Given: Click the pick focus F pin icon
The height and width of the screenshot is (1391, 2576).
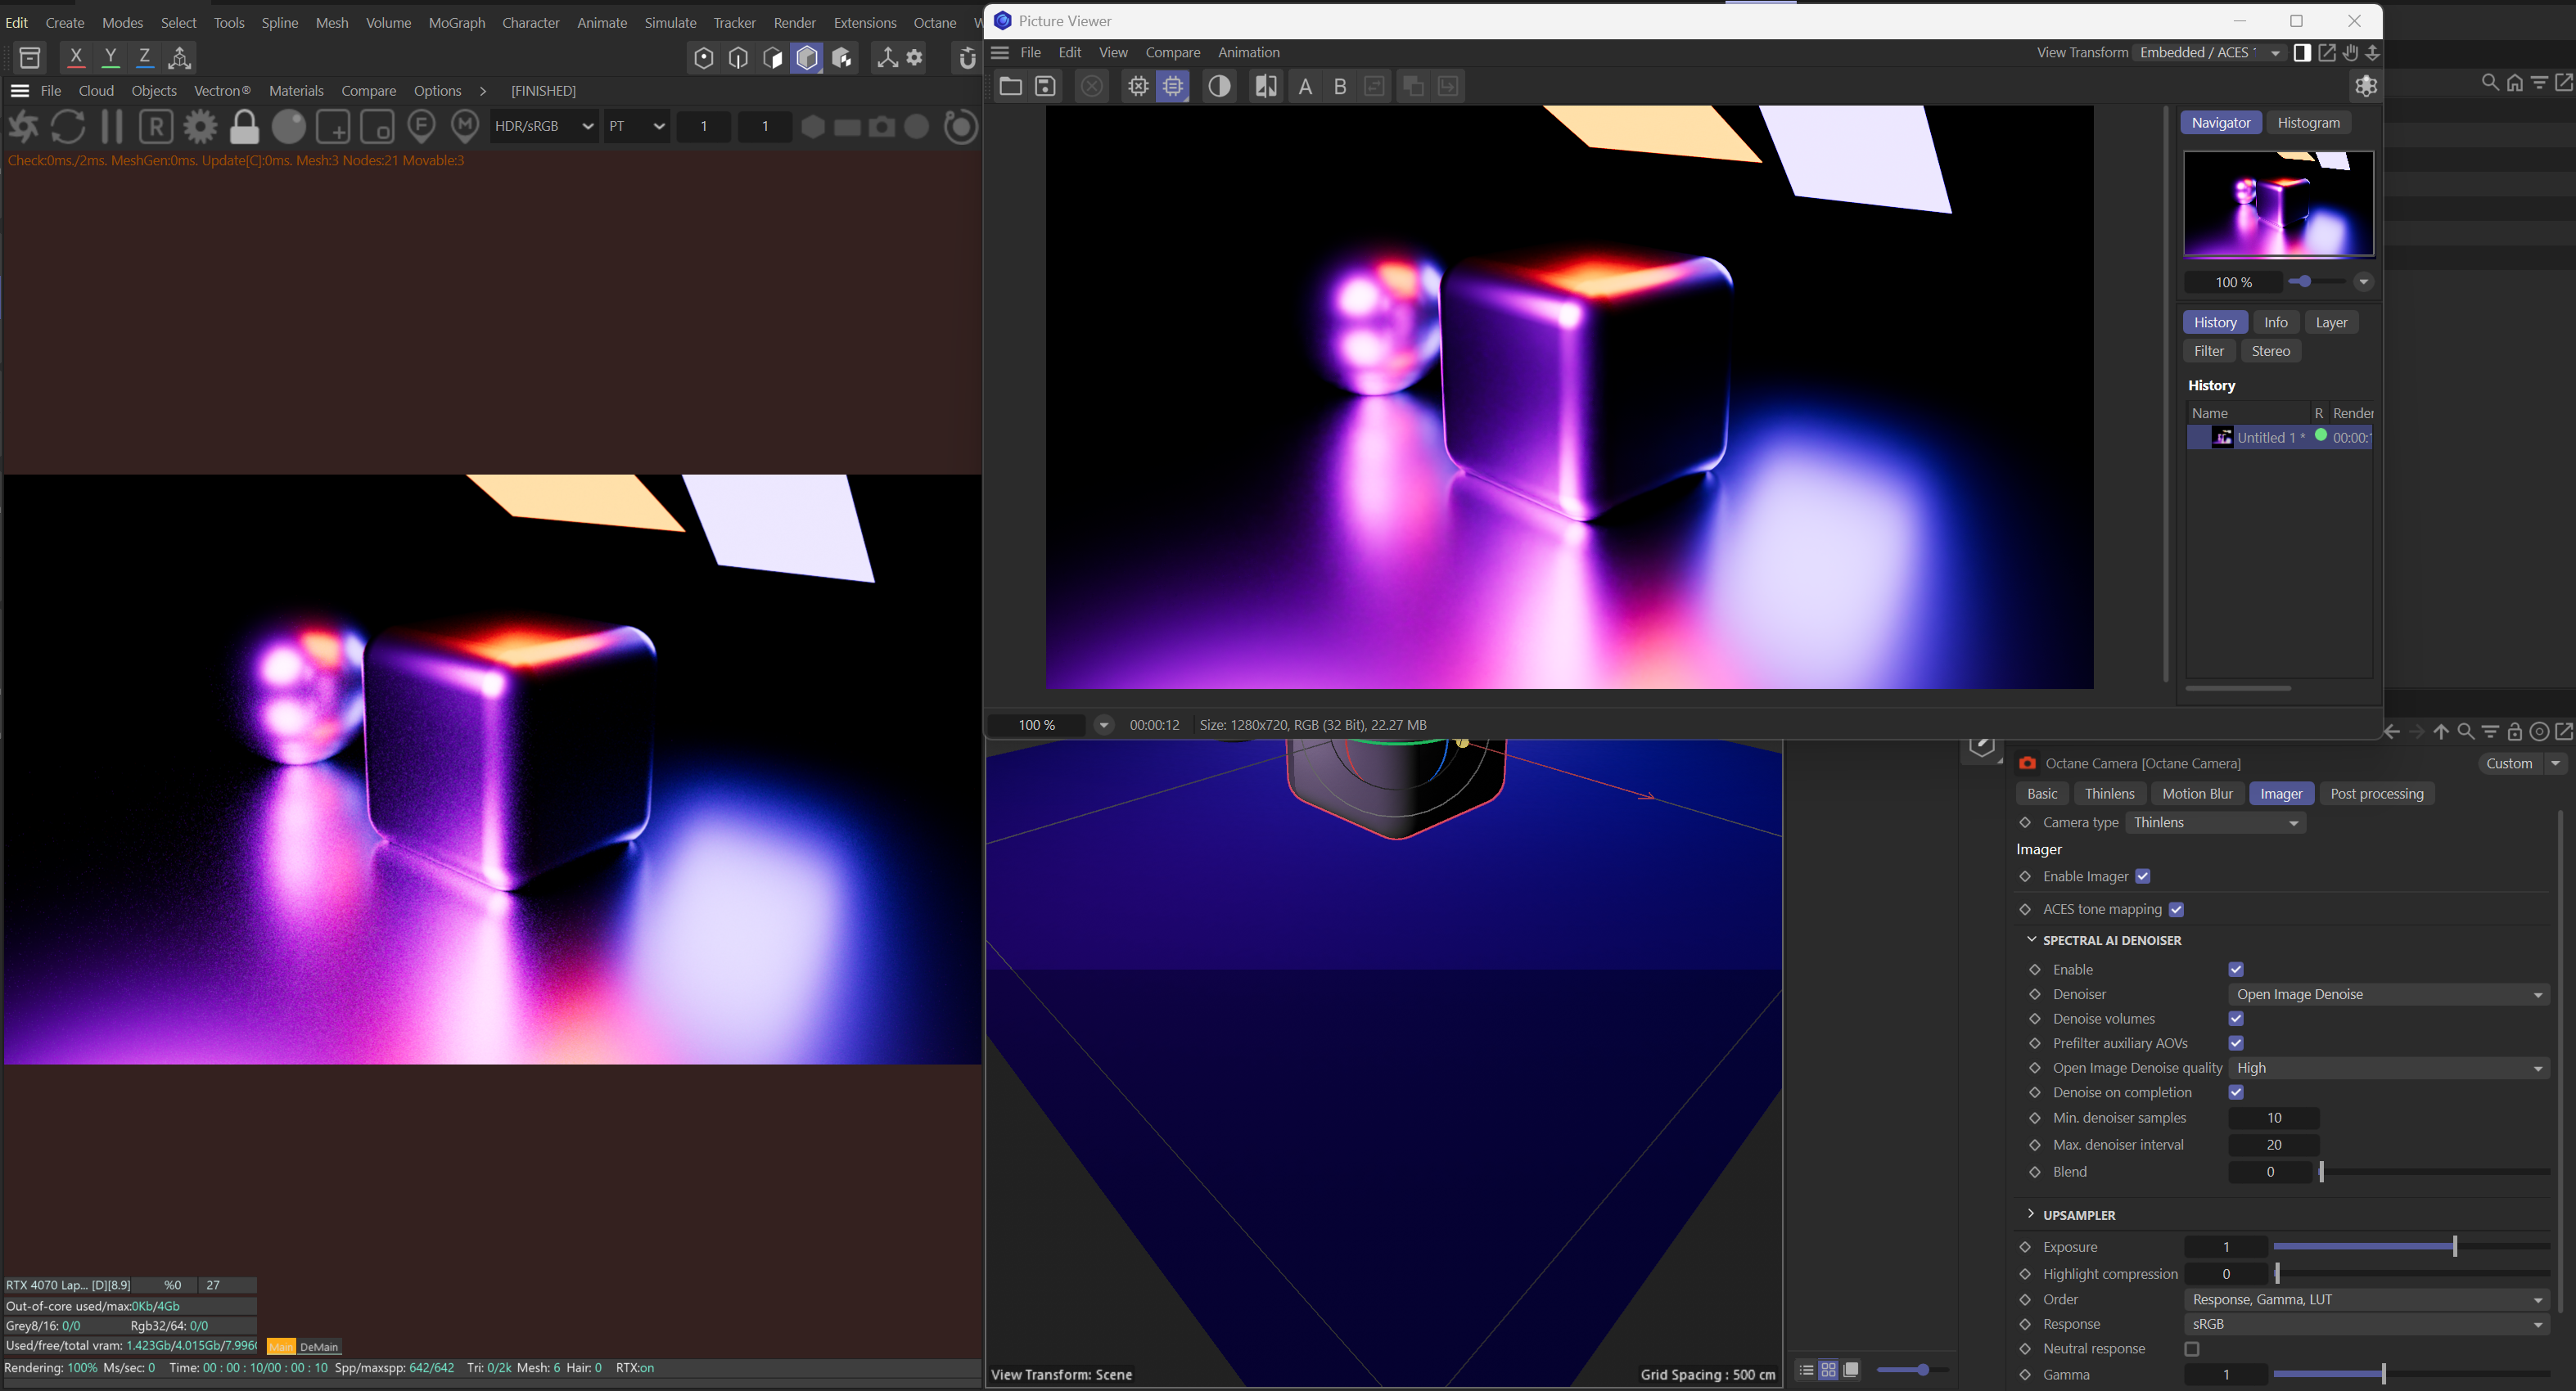Looking at the screenshot, I should (x=422, y=127).
